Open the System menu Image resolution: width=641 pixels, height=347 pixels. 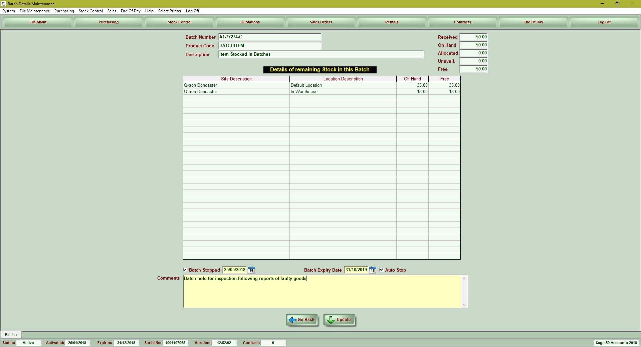tap(9, 11)
